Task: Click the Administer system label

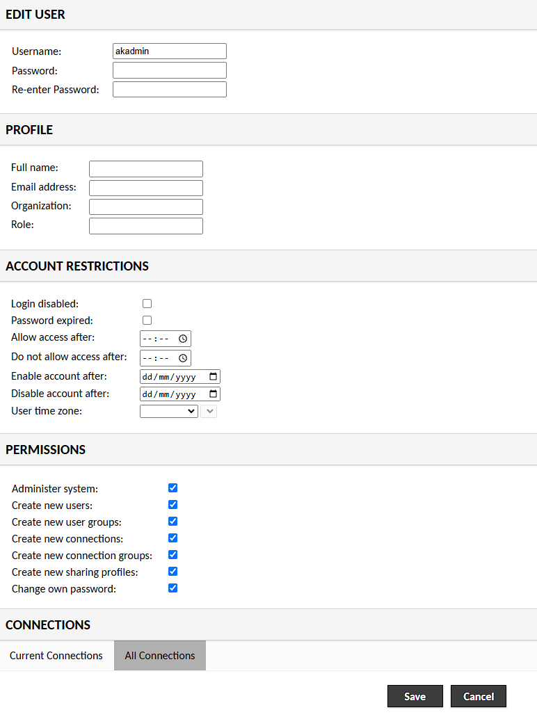Action: coord(55,489)
